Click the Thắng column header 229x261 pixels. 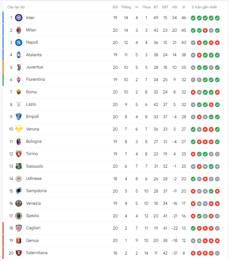tap(126, 7)
